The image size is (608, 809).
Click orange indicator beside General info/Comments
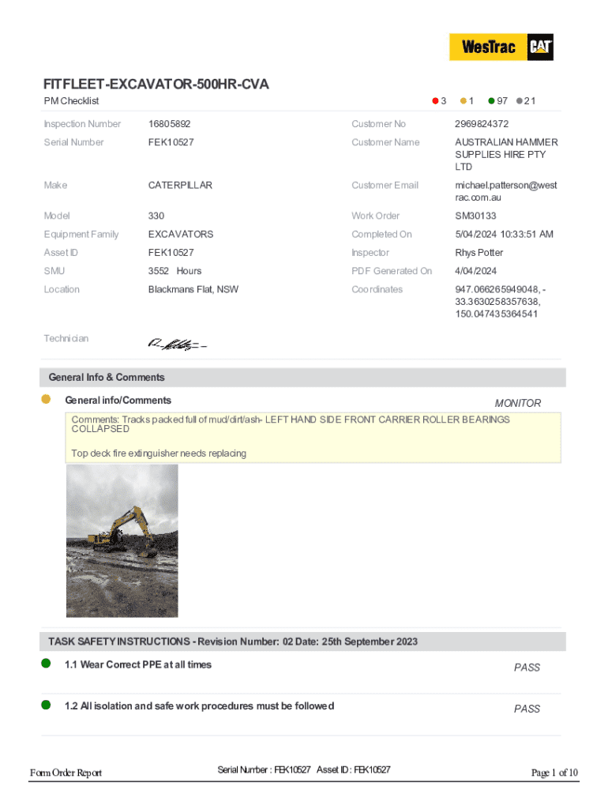46,400
